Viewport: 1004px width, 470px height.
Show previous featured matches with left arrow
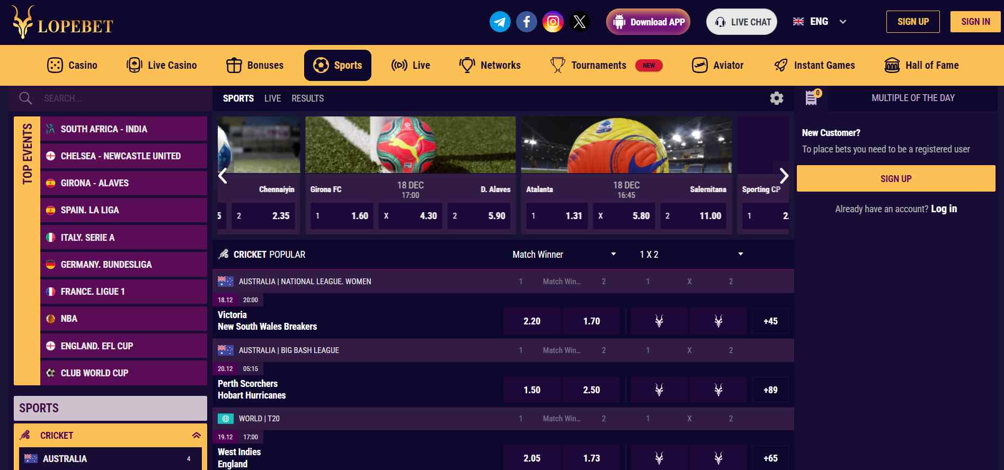[223, 176]
